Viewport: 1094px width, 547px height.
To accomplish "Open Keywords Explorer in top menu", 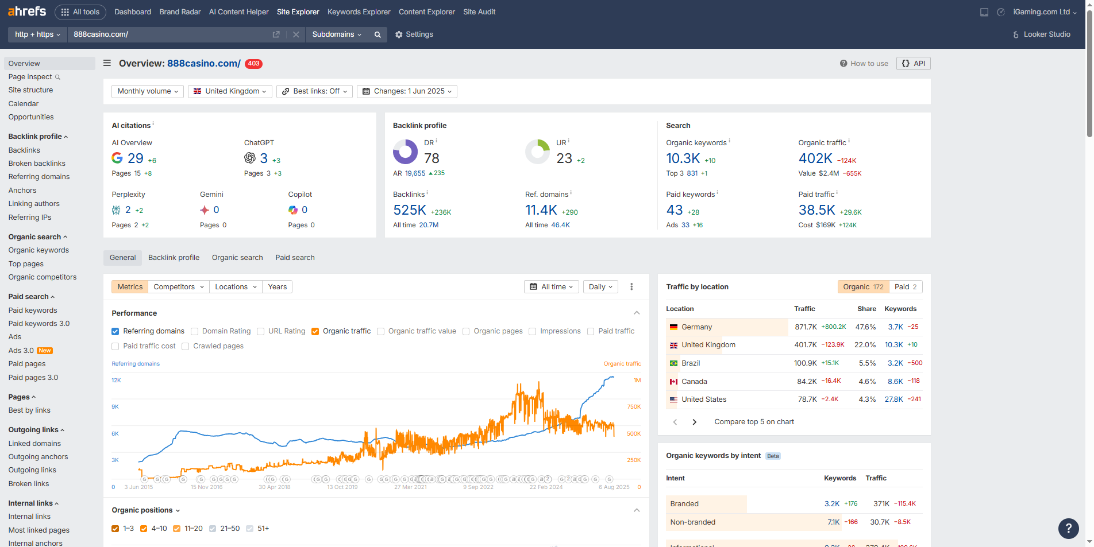I will click(x=359, y=12).
